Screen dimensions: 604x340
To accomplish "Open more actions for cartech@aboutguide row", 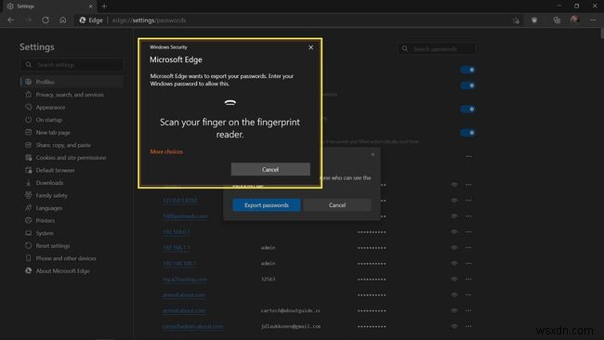I will (x=468, y=310).
